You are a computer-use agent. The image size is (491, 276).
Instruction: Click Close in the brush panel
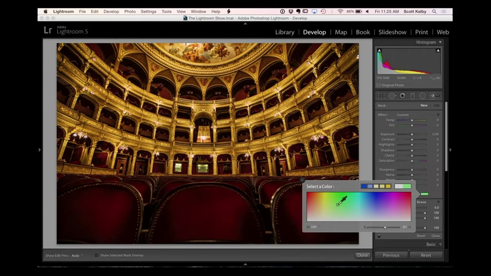click(436, 236)
